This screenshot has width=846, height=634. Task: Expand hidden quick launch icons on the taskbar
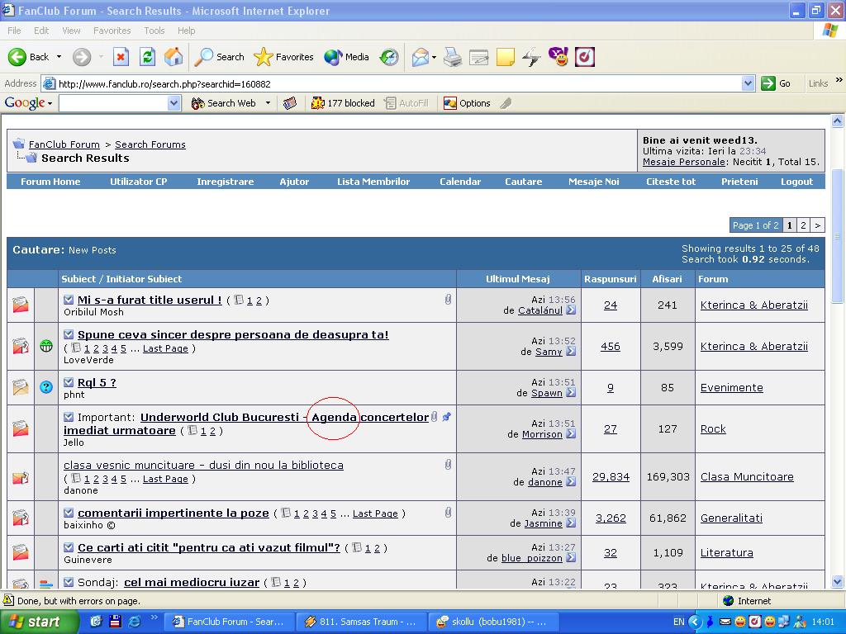point(154,617)
